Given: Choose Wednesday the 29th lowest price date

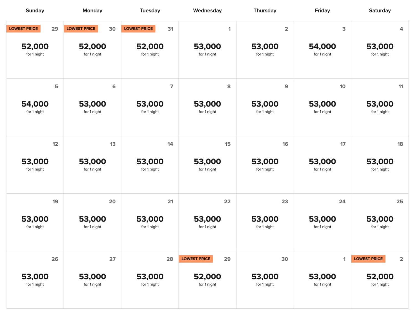Looking at the screenshot, I should coord(207,280).
